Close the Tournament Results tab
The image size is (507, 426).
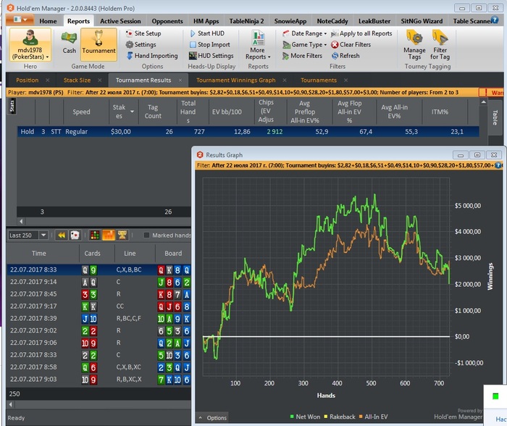tap(180, 80)
